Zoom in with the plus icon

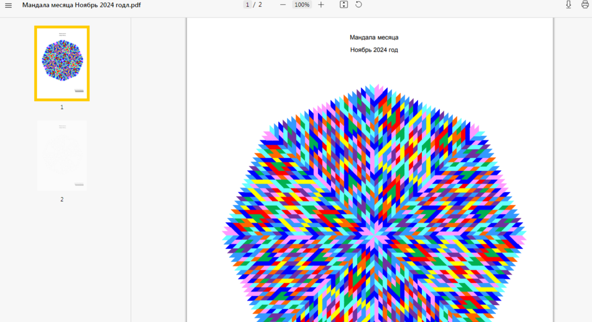click(321, 4)
